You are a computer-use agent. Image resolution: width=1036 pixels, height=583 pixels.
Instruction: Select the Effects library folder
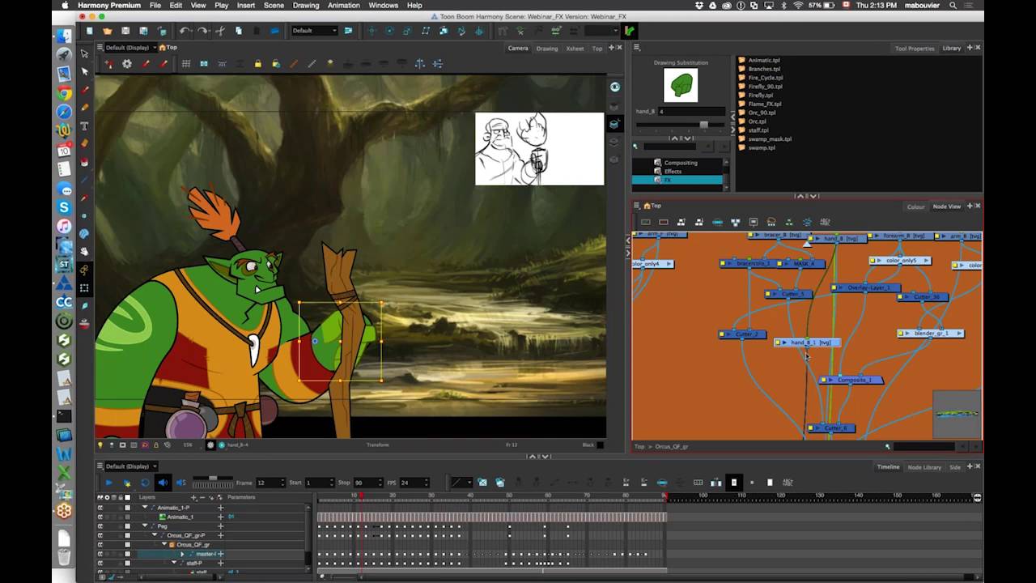[673, 171]
